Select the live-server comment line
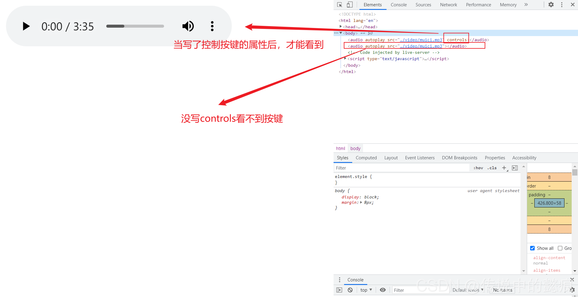This screenshot has width=578, height=297. click(x=393, y=52)
